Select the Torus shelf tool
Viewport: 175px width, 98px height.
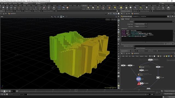tap(11, 8)
